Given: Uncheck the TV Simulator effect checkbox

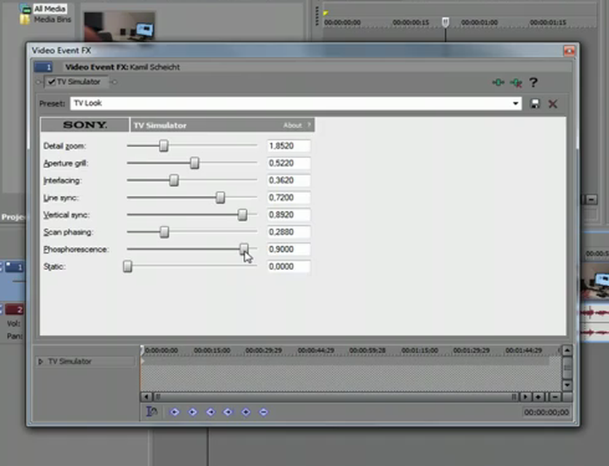Looking at the screenshot, I should tap(51, 82).
